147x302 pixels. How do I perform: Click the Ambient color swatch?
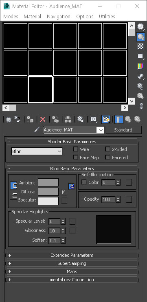click(48, 182)
